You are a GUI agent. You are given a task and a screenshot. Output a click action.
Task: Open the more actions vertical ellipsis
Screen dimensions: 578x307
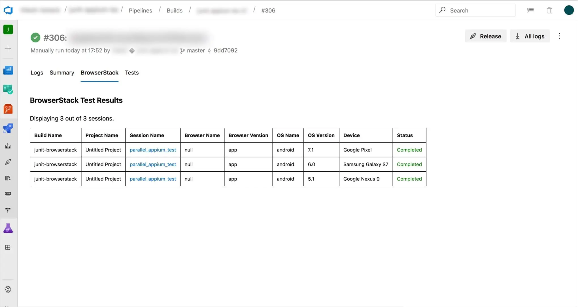(559, 36)
